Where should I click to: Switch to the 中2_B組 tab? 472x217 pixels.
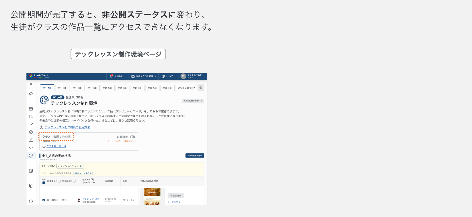pyautogui.click(x=122, y=88)
